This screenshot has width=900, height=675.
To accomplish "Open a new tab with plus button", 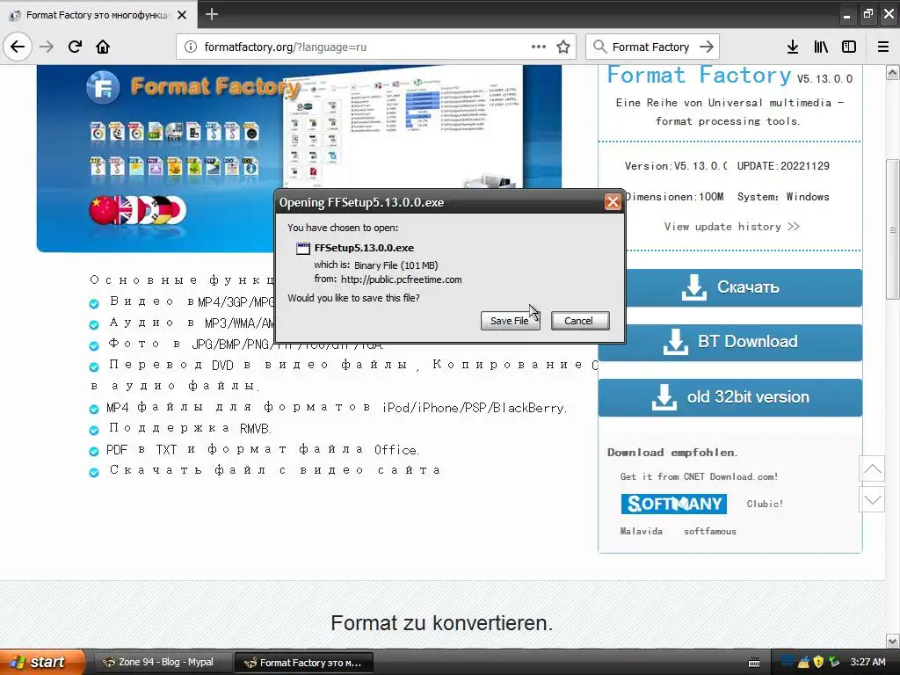I will 212,14.
